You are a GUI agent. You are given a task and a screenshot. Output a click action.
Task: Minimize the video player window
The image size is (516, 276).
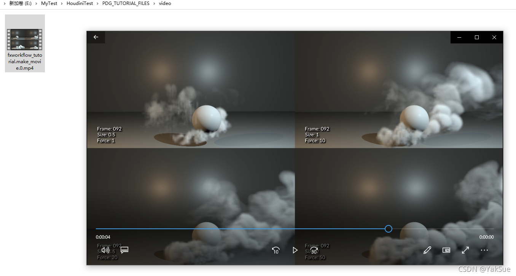459,37
